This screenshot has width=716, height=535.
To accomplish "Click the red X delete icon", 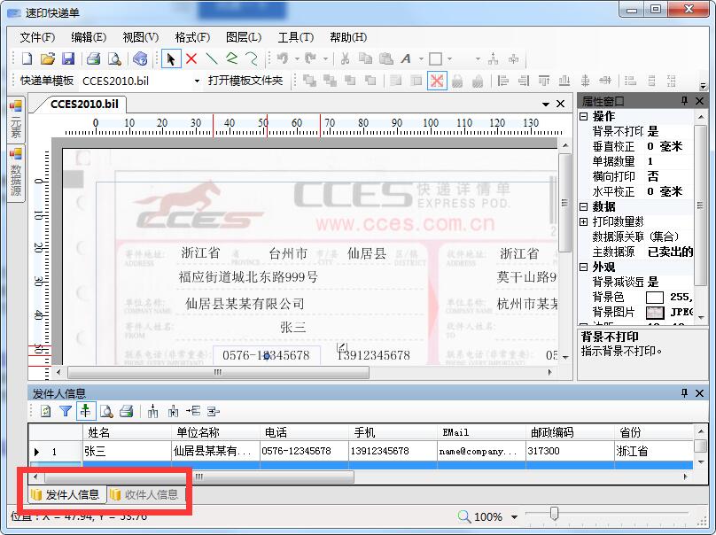I will [191, 59].
